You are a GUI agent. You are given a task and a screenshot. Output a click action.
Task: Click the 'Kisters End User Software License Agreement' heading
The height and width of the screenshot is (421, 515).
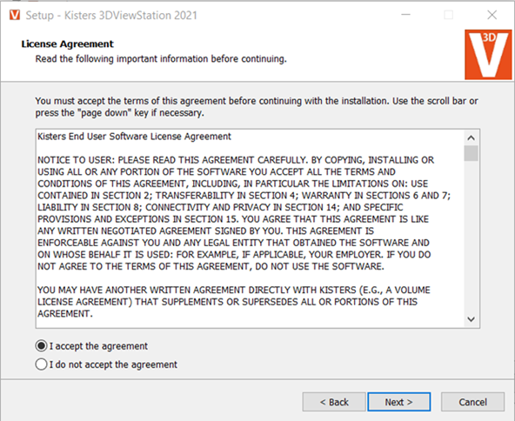click(134, 137)
